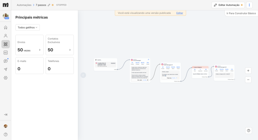The width and height of the screenshot is (258, 140).
Task: Click the Editar link in the banner
Action: point(180,13)
